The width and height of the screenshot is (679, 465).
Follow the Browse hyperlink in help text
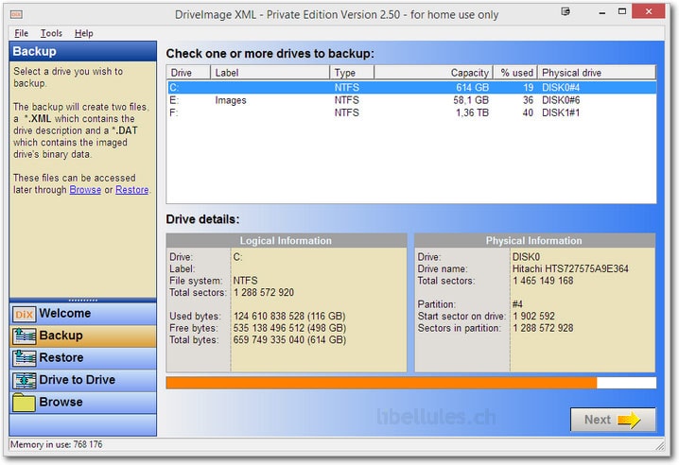(85, 190)
